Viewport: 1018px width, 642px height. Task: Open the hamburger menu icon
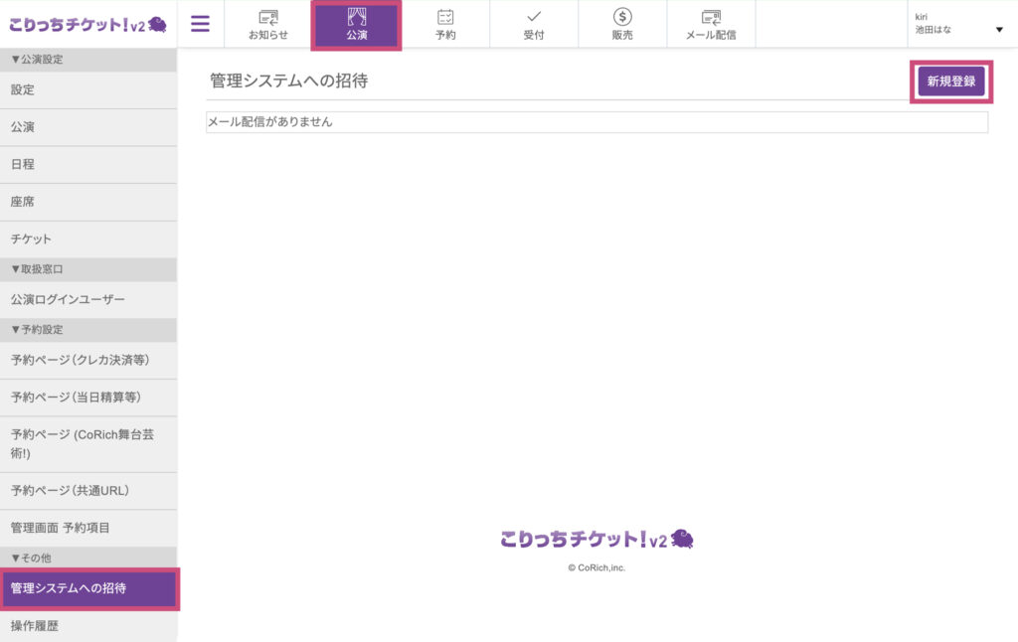tap(200, 24)
